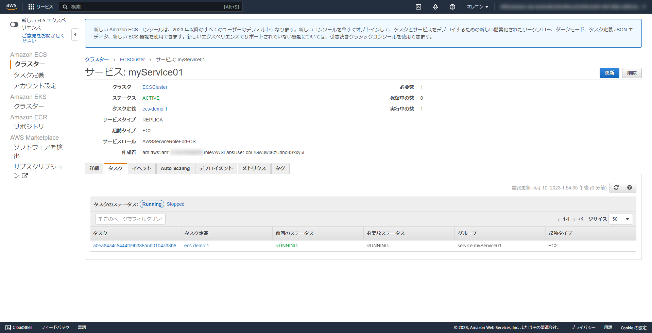Click the 更新 button to update the service
Screen dimensions: 652x333
point(609,73)
